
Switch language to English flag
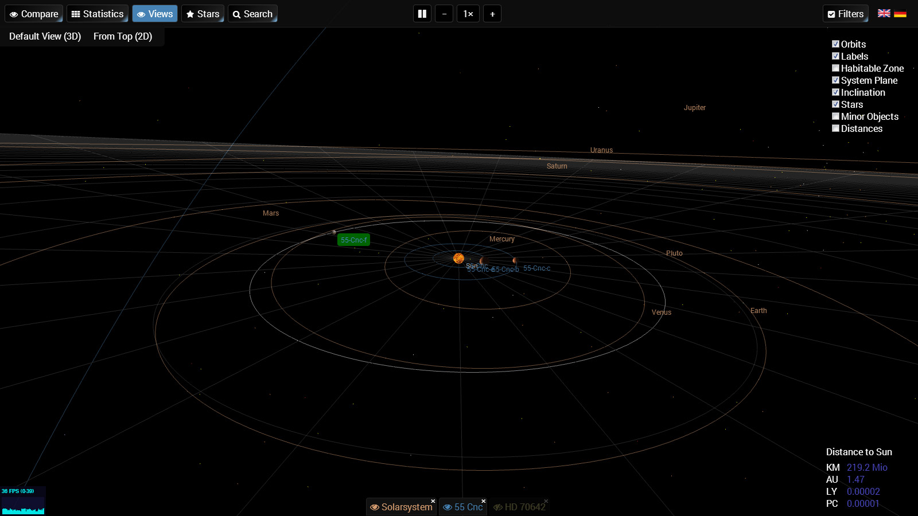[884, 13]
